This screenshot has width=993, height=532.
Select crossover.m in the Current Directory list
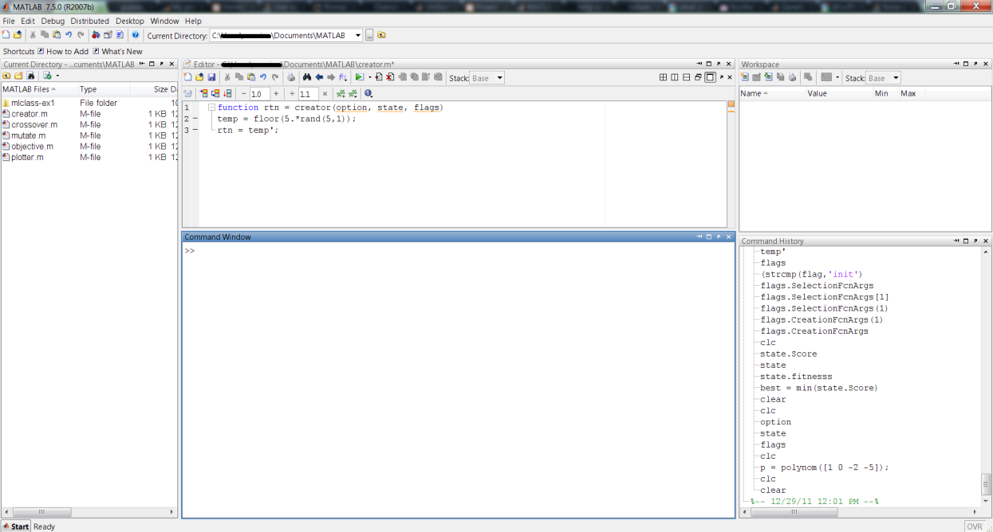coord(33,124)
